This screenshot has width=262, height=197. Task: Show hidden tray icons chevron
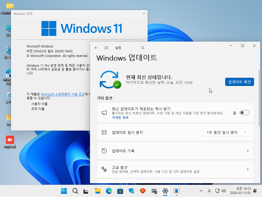point(201,191)
